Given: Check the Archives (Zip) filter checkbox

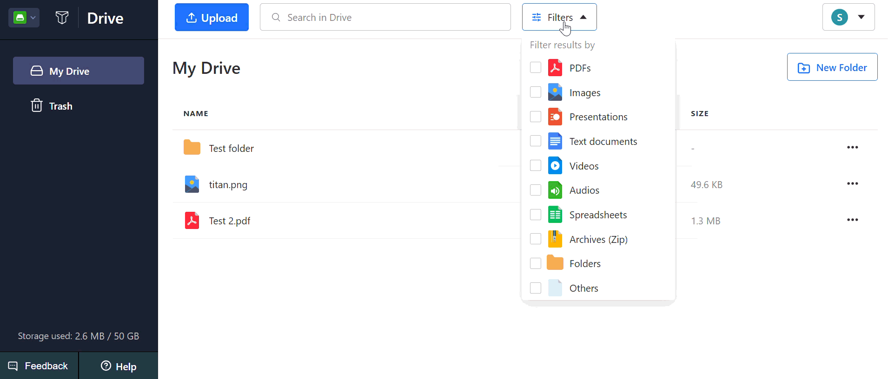Looking at the screenshot, I should pyautogui.click(x=536, y=239).
